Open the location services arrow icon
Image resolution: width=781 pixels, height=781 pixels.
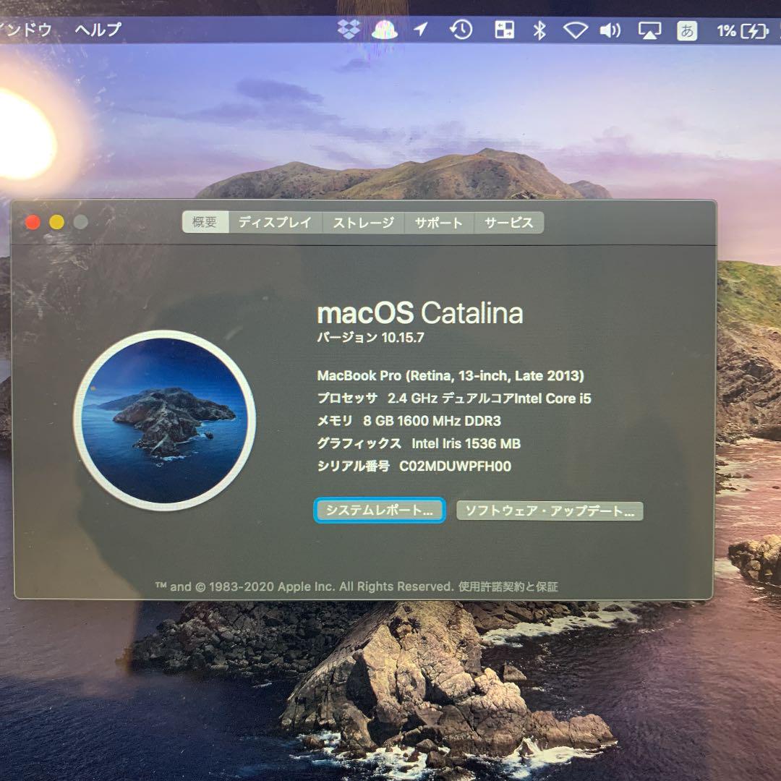pyautogui.click(x=421, y=30)
